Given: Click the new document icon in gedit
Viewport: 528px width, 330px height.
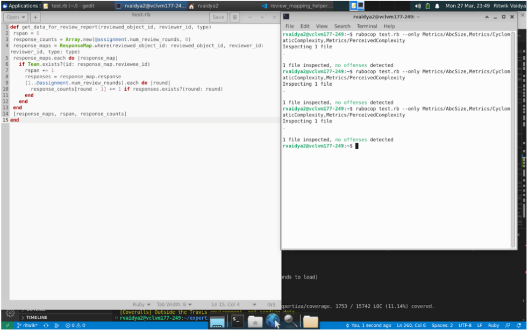Looking at the screenshot, I should click(x=35, y=17).
